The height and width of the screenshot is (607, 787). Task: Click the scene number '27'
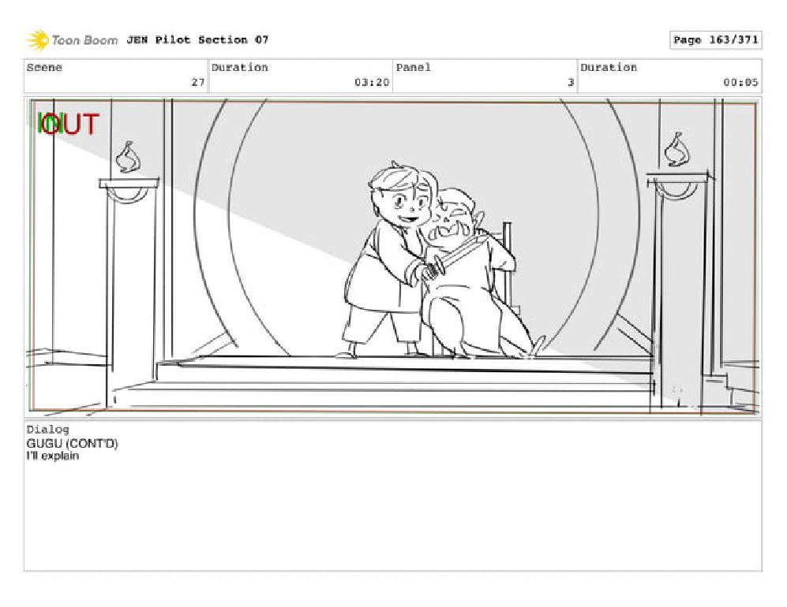(198, 82)
